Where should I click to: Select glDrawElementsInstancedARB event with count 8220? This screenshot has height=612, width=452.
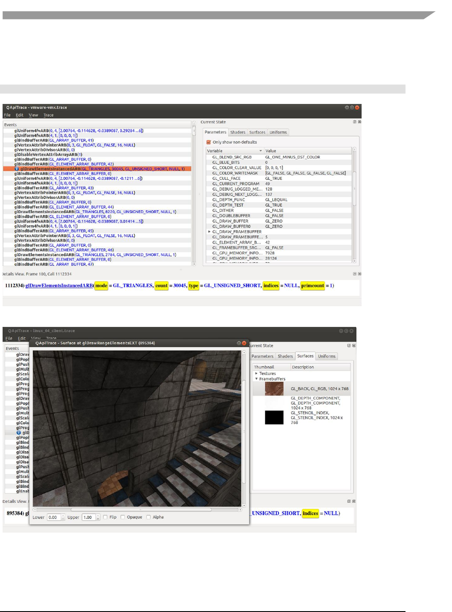tap(97, 212)
